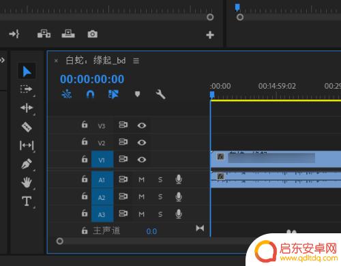Hide track V1 with eye icon
Image resolution: width=341 pixels, height=266 pixels.
tap(142, 160)
